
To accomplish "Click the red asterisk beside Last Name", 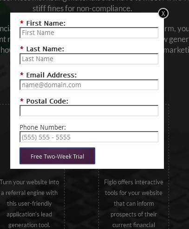I will pos(22,48).
